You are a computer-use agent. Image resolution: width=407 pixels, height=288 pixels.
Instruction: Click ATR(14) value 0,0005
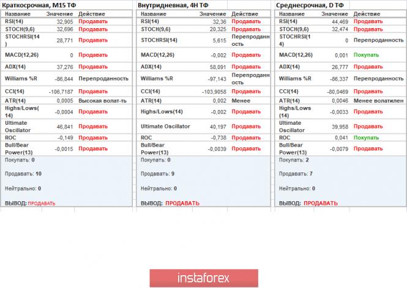(x=65, y=101)
